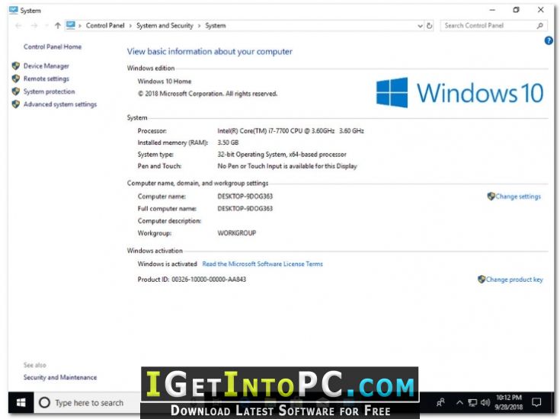
Task: Expand chevron after Control Panel breadcrumb
Action: (x=130, y=26)
